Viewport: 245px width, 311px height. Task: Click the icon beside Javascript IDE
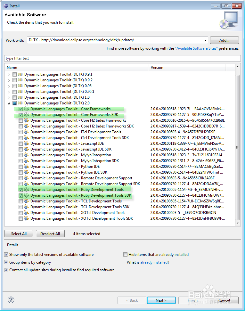(x=26, y=143)
